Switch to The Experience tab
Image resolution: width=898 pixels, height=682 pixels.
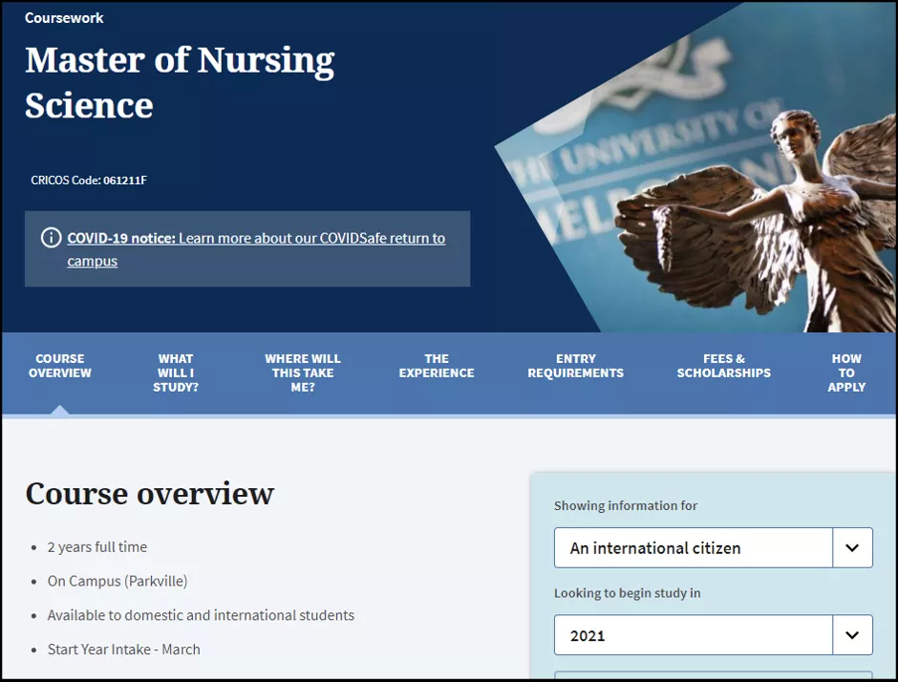pyautogui.click(x=437, y=366)
